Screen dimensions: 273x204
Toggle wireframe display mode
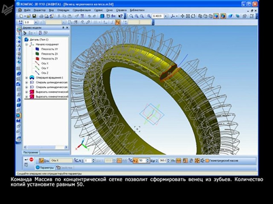(200, 16)
